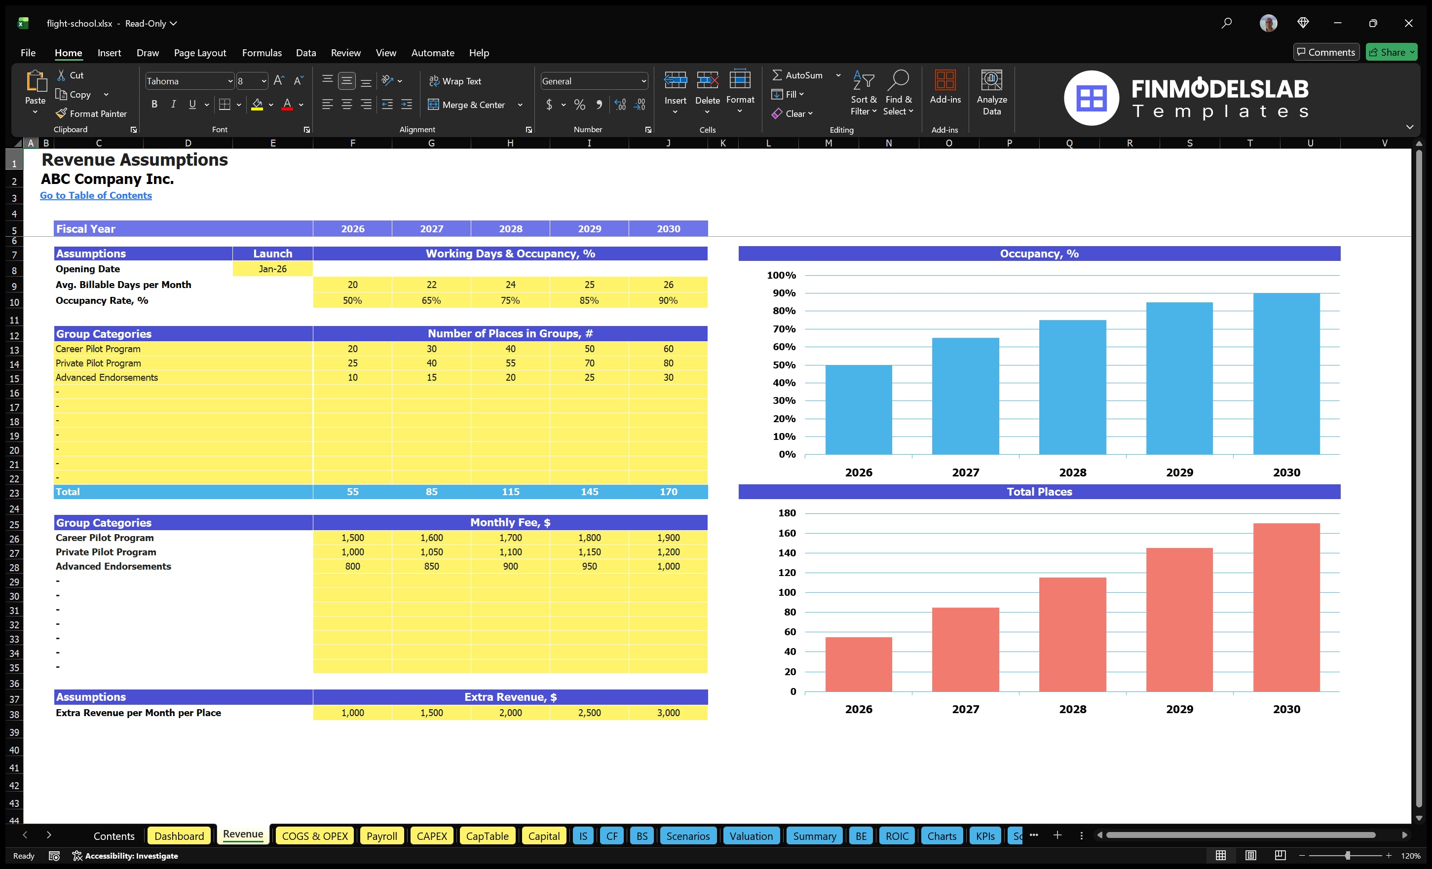
Task: Enable Wrap Text for selection
Action: point(455,81)
